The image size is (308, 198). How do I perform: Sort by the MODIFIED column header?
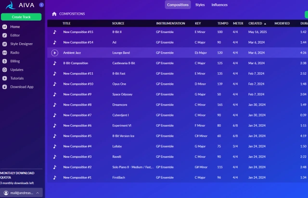click(282, 23)
